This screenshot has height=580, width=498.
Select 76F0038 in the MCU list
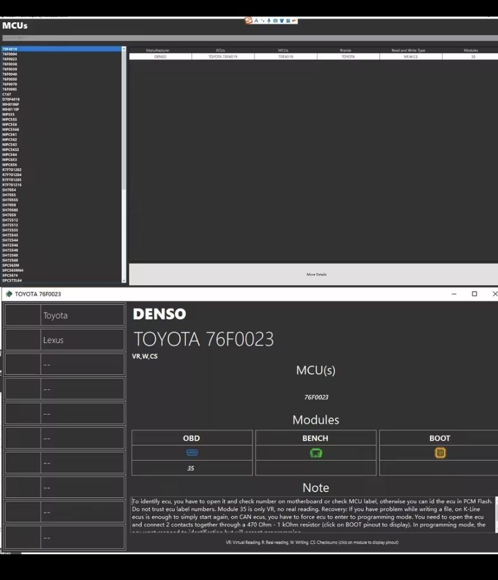[x=10, y=64]
